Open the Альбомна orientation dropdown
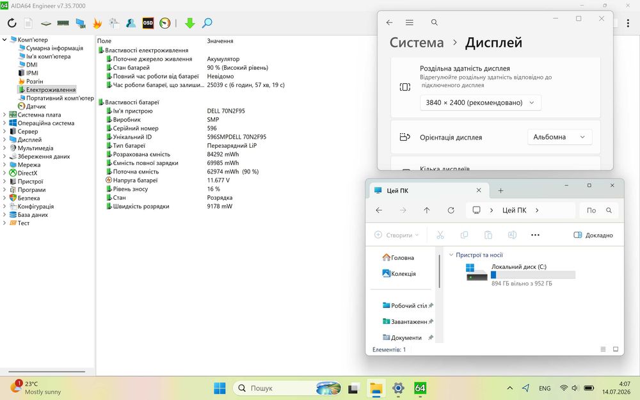Viewport: 640px width, 400px height. tap(559, 137)
